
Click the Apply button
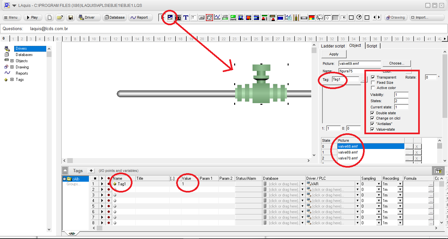point(334,54)
